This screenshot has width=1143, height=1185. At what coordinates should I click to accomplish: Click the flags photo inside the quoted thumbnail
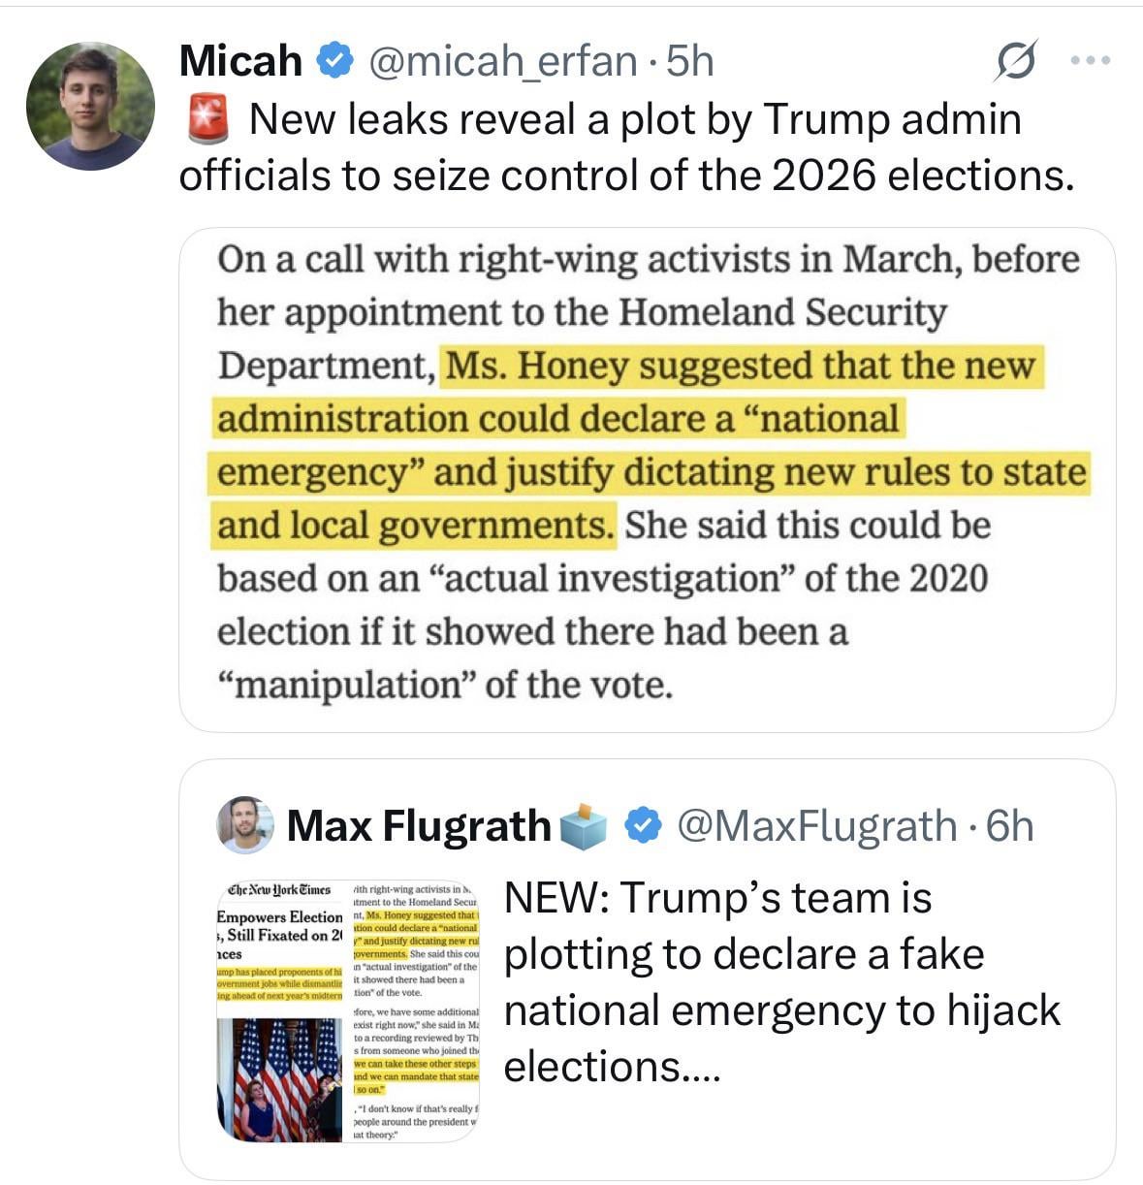click(x=281, y=1079)
